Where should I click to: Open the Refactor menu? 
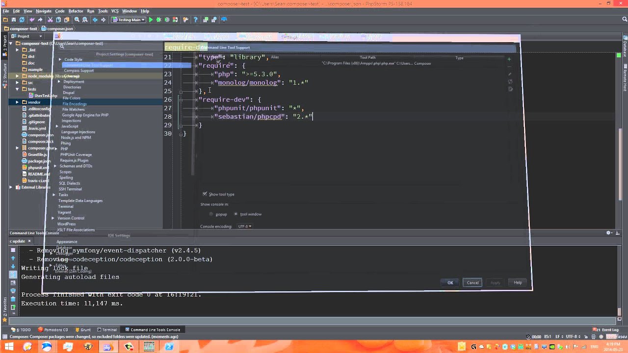76,11
